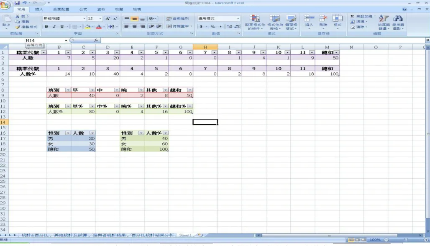Viewport: 430px width, 246px height.
Task: Align cell contents to the bottom
Action: 142,18
